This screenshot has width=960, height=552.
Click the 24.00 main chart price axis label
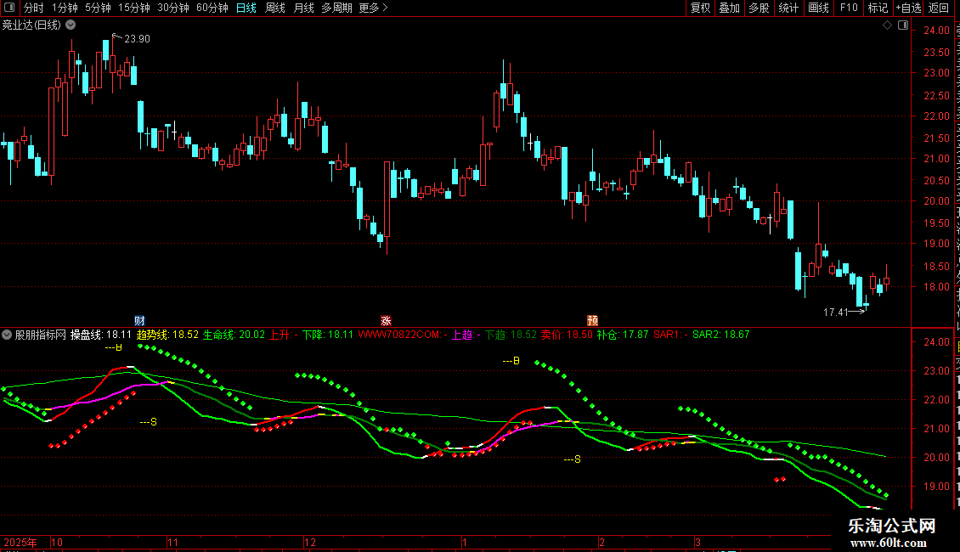click(937, 31)
